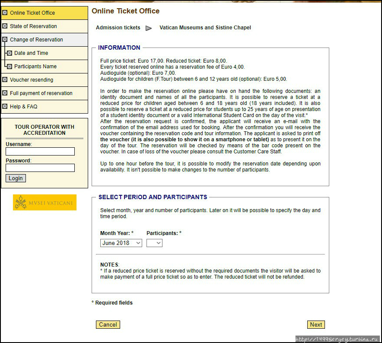
Task: Focus the Password input field
Action: (40, 168)
